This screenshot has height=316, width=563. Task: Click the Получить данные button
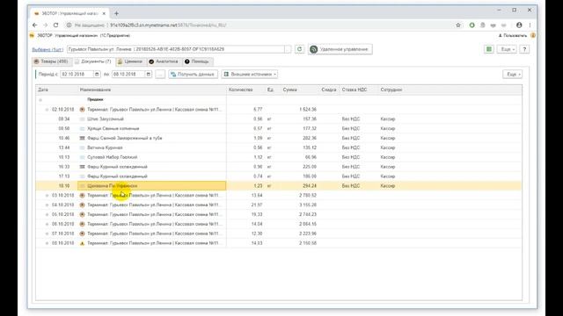tap(194, 74)
